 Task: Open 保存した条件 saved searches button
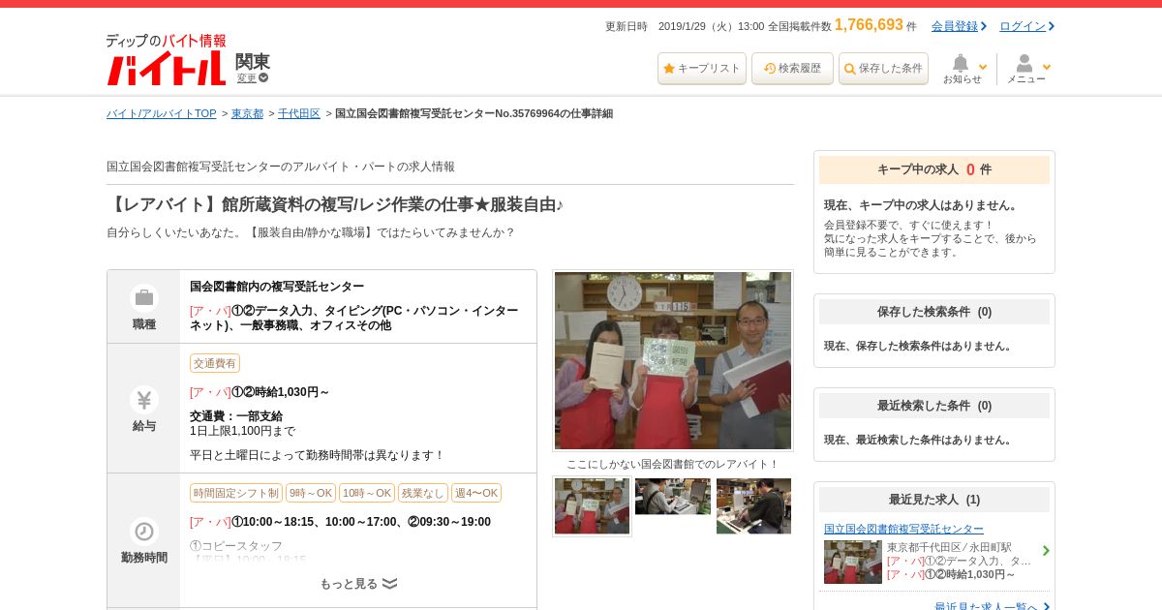(883, 69)
